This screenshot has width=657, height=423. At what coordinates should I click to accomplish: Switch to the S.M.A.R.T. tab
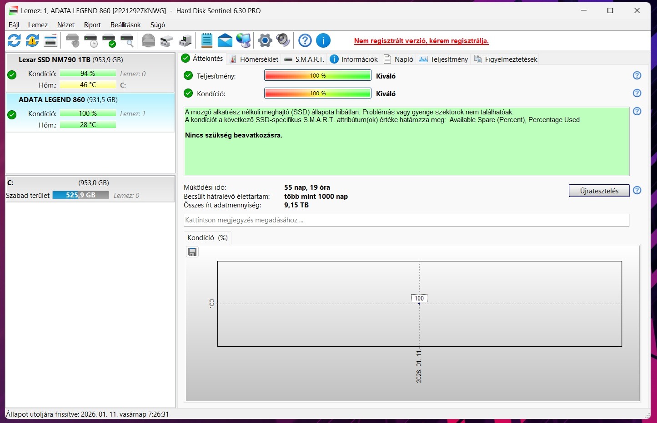point(304,59)
